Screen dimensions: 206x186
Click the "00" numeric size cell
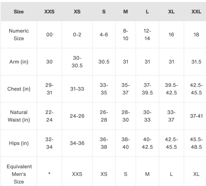(x=49, y=35)
